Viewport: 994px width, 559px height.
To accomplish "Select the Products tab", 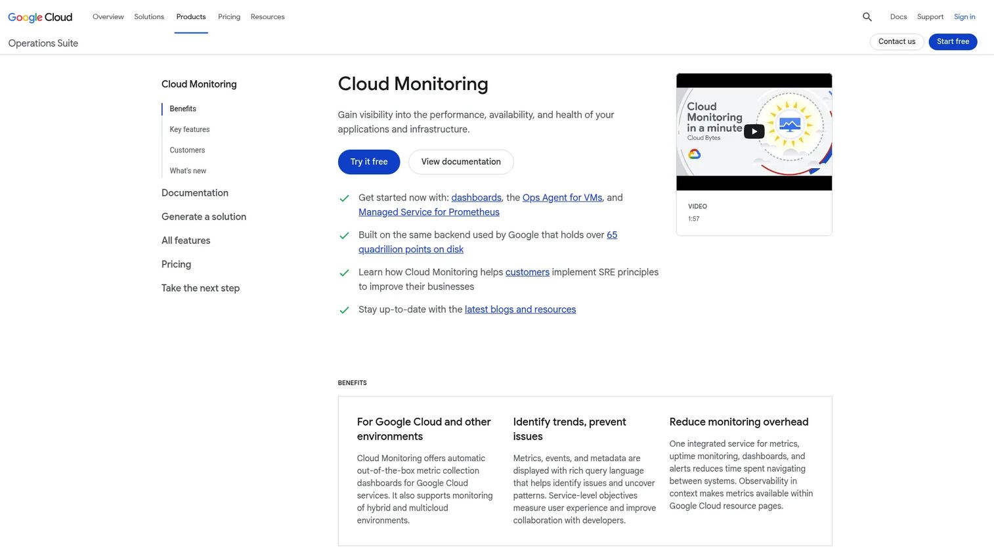I will pos(191,16).
